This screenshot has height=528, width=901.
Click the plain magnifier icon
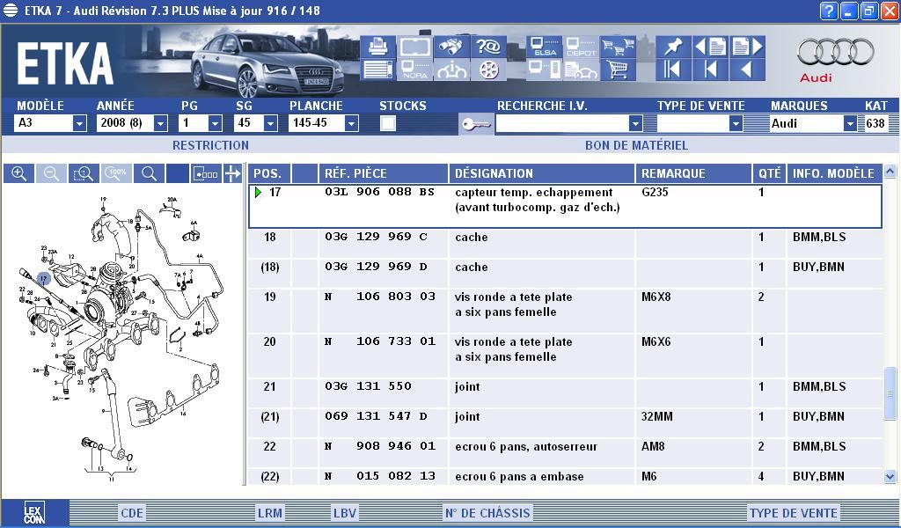(149, 173)
